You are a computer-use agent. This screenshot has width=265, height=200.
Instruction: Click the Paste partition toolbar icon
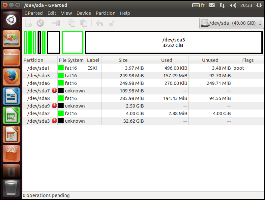click(x=84, y=23)
